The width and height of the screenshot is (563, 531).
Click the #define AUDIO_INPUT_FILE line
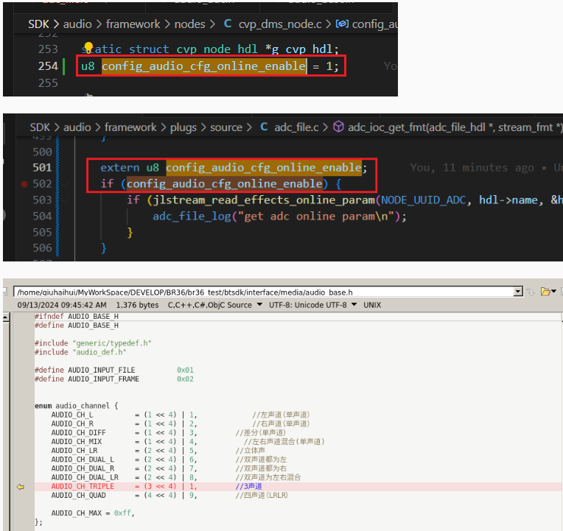point(113,370)
